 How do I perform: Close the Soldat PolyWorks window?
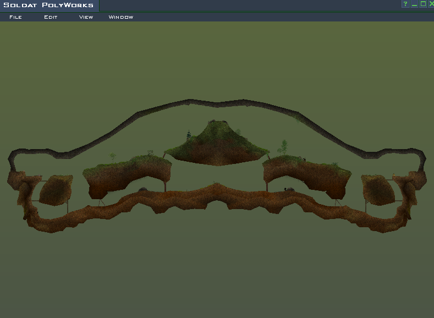point(431,4)
